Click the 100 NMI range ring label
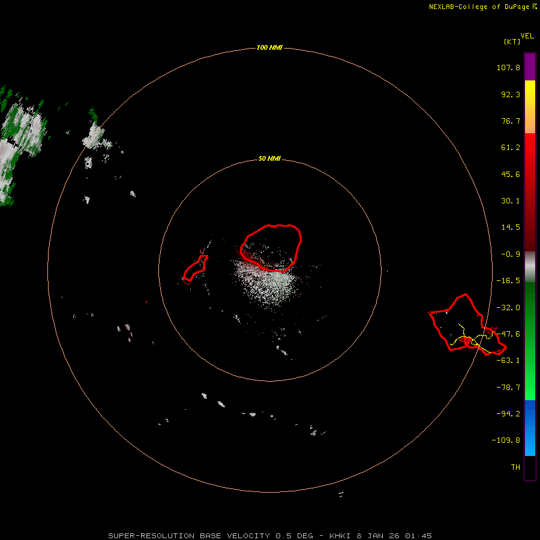Screen dimensions: 540x540 269,47
